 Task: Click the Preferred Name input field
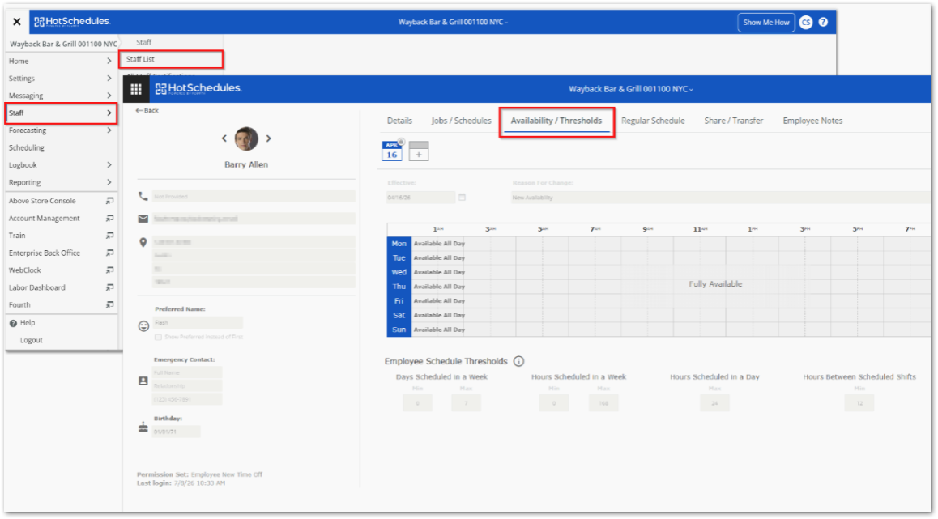coord(198,323)
